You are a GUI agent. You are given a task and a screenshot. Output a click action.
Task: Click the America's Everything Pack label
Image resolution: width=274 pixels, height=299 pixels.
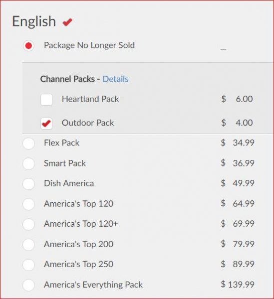[93, 285]
